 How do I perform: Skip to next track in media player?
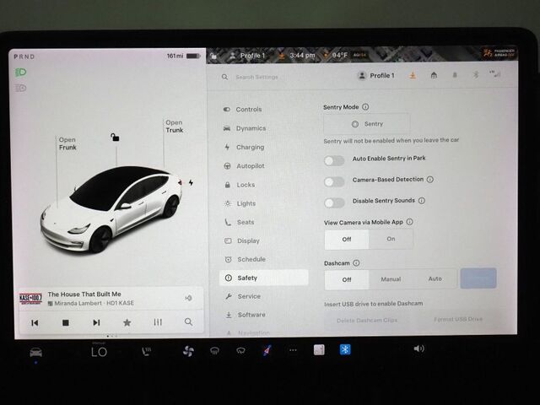[96, 322]
